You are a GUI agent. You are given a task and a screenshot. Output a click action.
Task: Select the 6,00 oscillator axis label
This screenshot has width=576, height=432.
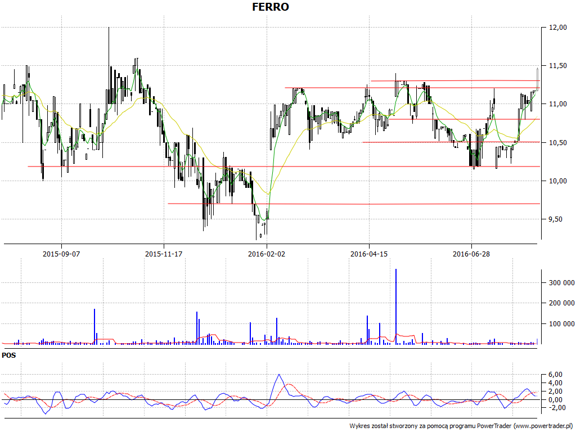(x=555, y=375)
